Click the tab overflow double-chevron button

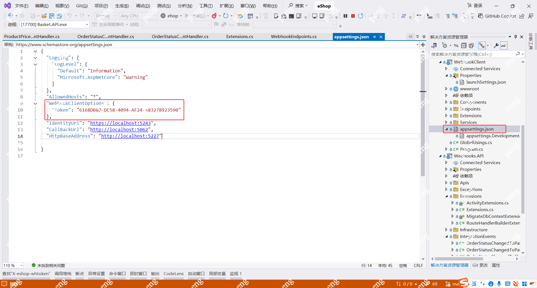pos(411,37)
